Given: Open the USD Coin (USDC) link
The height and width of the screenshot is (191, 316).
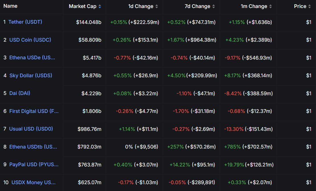Looking at the screenshot, I should click(30, 40).
